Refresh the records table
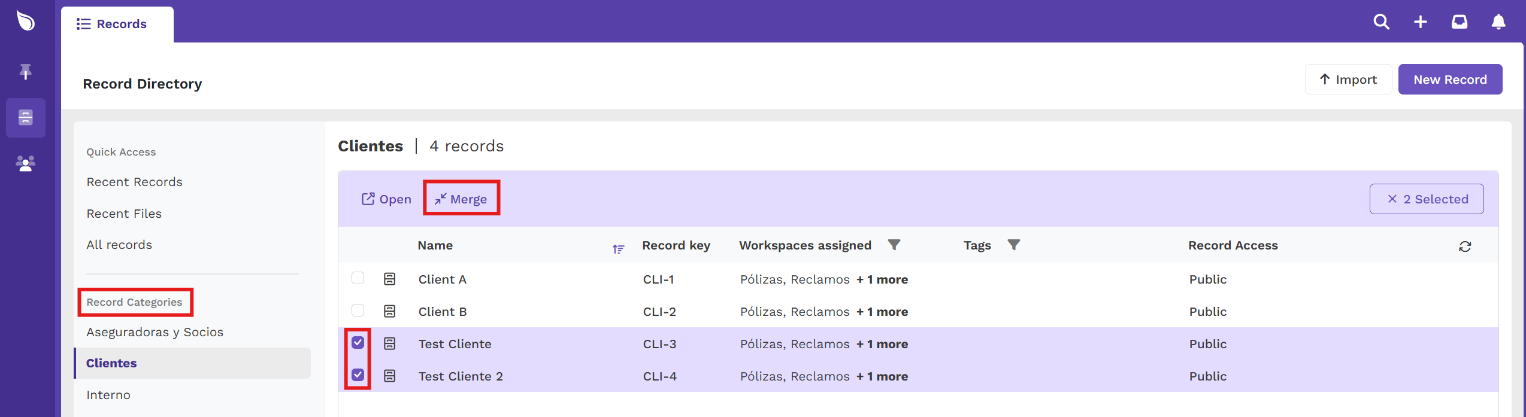The image size is (1526, 417). [x=1465, y=246]
